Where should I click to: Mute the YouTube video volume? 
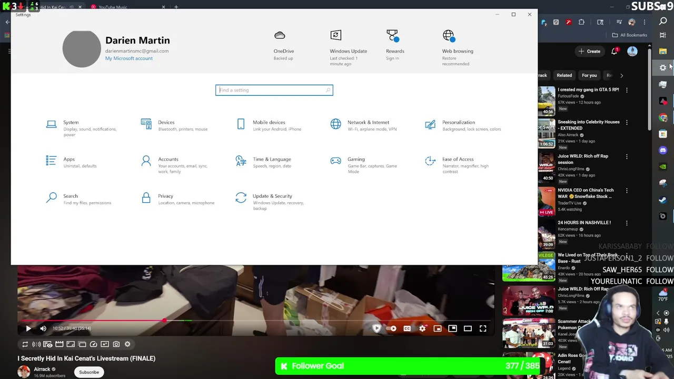[x=43, y=328]
